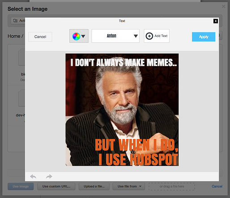Image resolution: width=230 pixels, height=198 pixels.
Task: Click Use custom URL button in background
Action: [56, 186]
